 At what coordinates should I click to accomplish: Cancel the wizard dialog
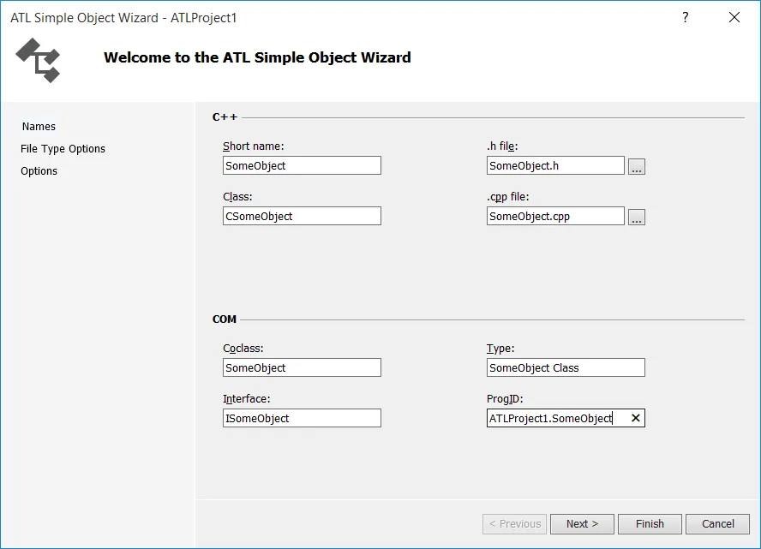tap(718, 524)
